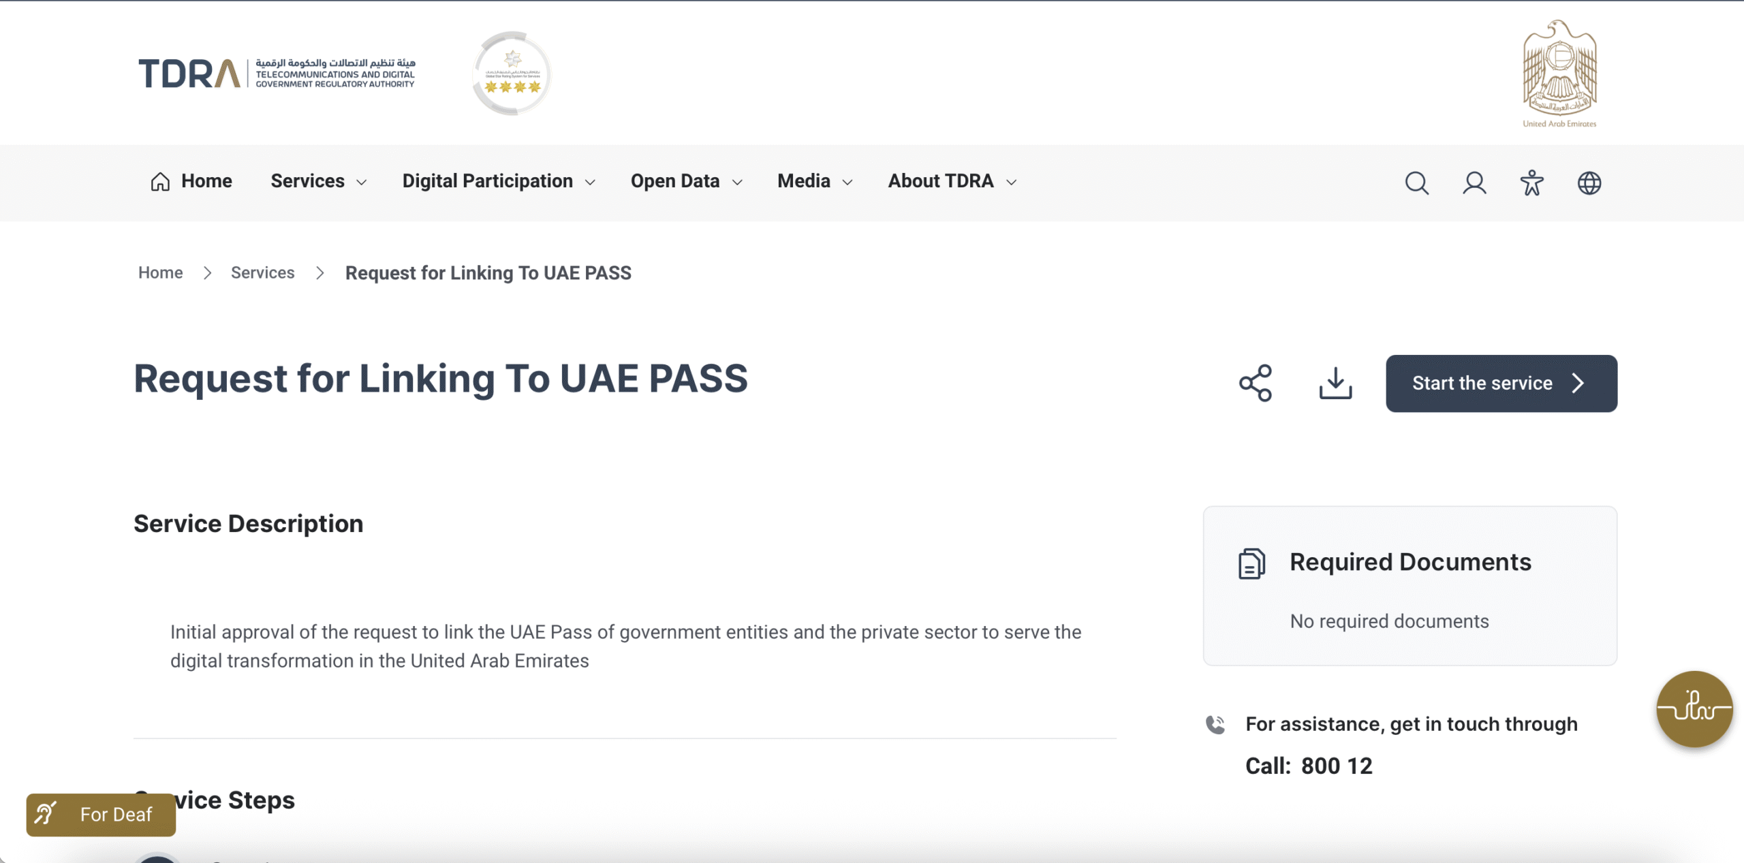Go to Home in navigation bar
This screenshot has width=1744, height=863.
[x=191, y=181]
